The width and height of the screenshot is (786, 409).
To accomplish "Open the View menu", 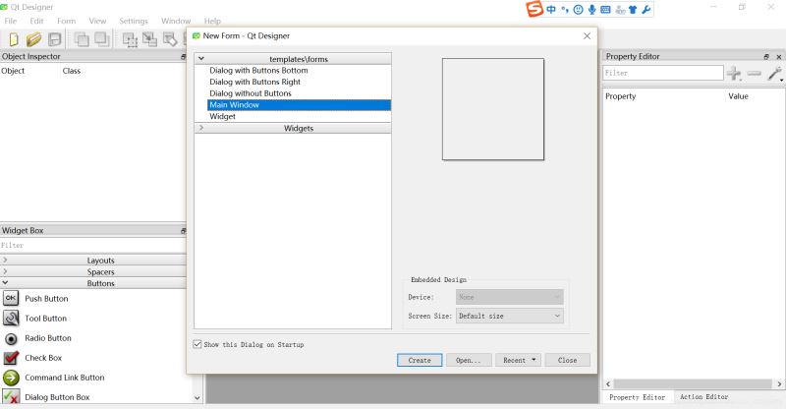I will click(97, 21).
